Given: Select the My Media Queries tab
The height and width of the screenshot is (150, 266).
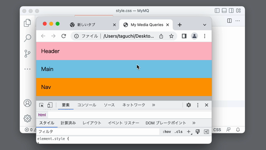Looking at the screenshot, I should 146,25.
